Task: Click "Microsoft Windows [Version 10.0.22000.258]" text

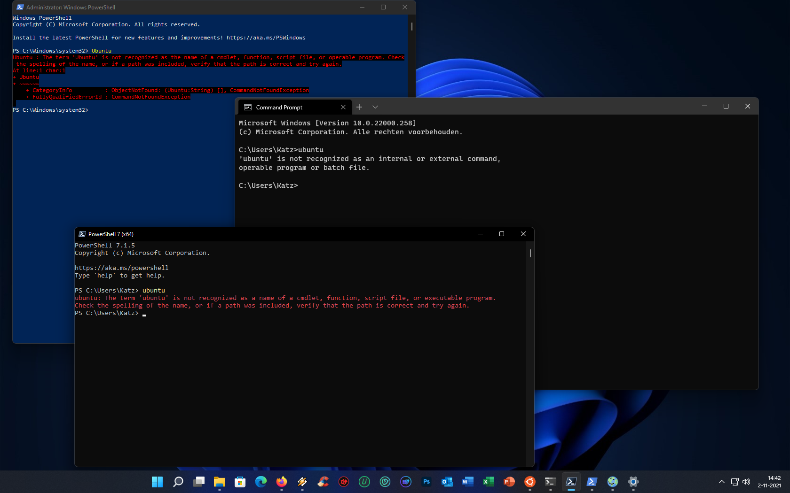Action: pyautogui.click(x=327, y=123)
